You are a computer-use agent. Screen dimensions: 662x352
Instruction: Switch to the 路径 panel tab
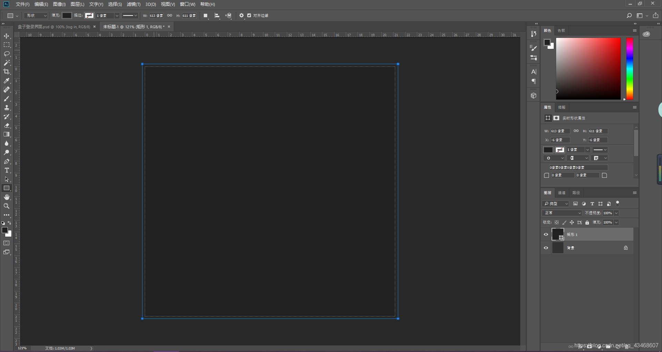pos(576,193)
